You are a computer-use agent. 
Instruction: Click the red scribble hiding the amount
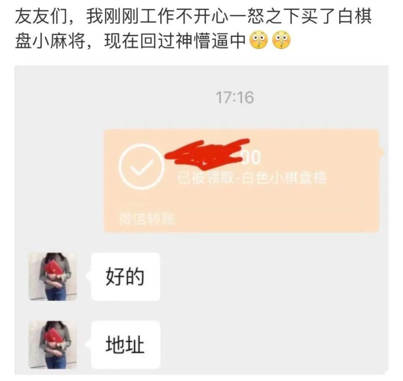tap(207, 154)
